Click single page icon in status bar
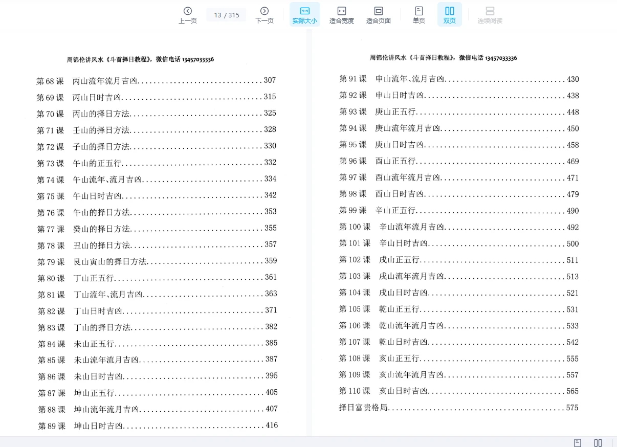 coord(578,442)
